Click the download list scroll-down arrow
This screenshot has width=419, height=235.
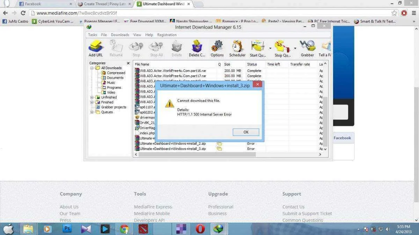tap(325, 149)
